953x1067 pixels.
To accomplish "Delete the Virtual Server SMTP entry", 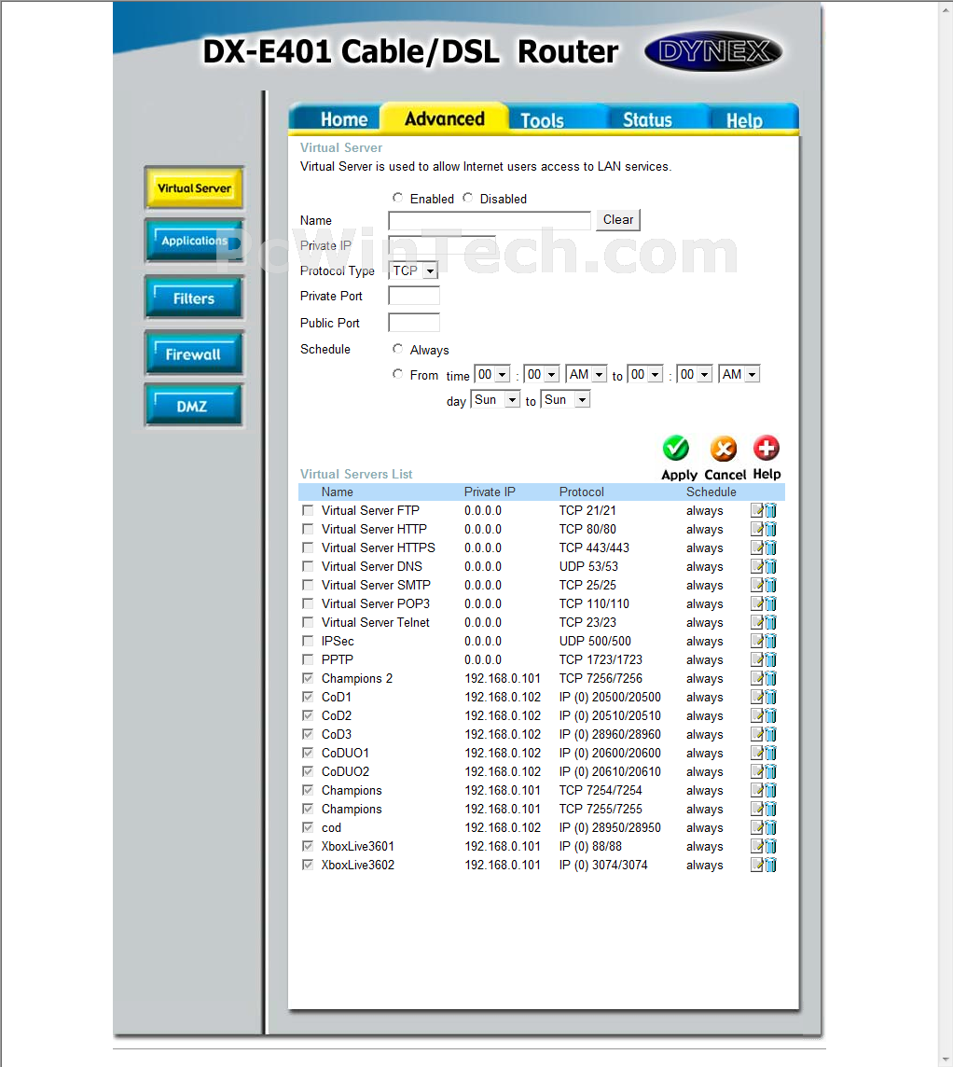I will 770,585.
